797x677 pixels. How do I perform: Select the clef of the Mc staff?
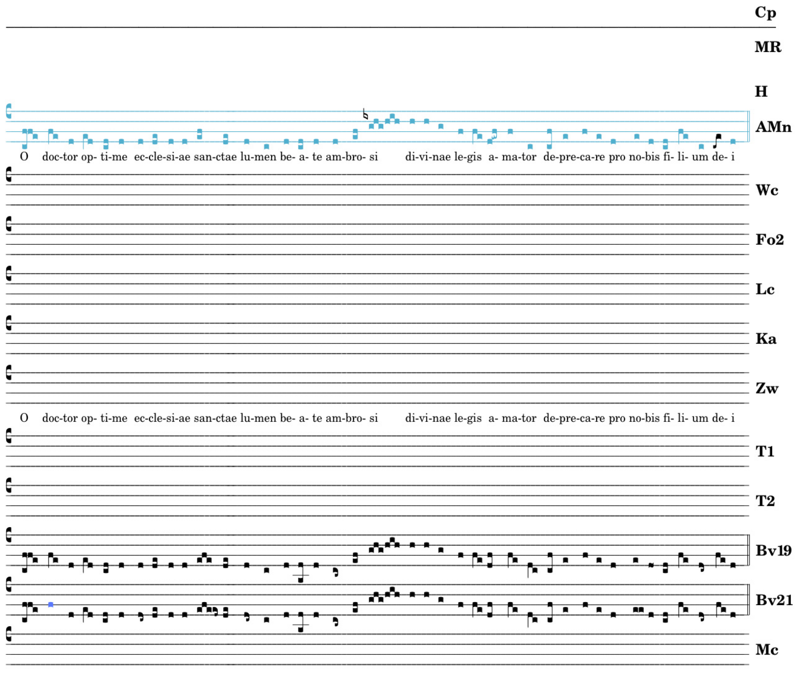(8, 634)
